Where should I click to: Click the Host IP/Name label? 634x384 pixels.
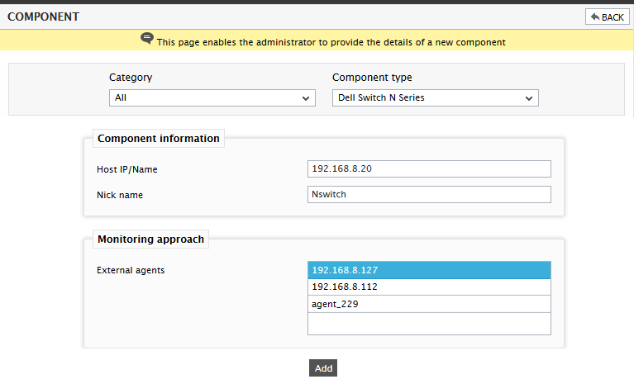pos(127,169)
